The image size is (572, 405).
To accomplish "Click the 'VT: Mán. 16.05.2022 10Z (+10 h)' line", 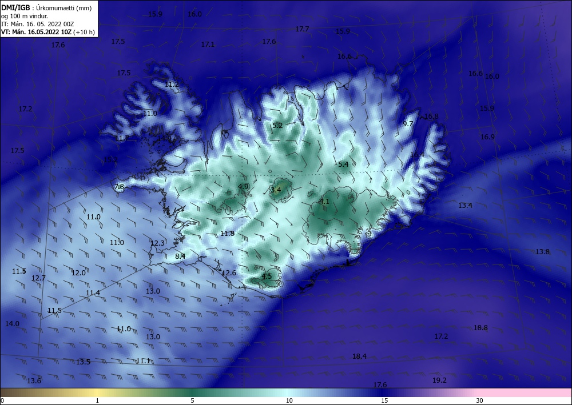I will tap(48, 32).
